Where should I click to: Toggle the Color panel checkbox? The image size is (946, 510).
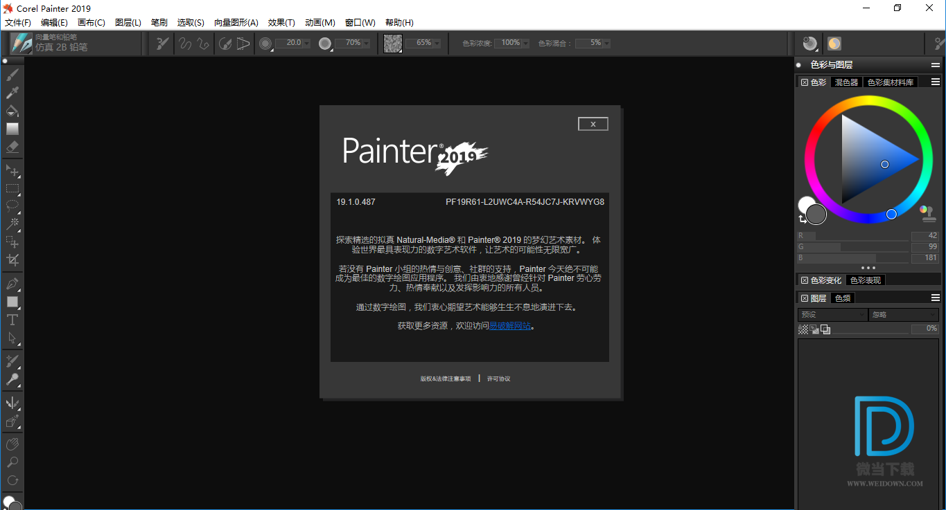click(805, 82)
